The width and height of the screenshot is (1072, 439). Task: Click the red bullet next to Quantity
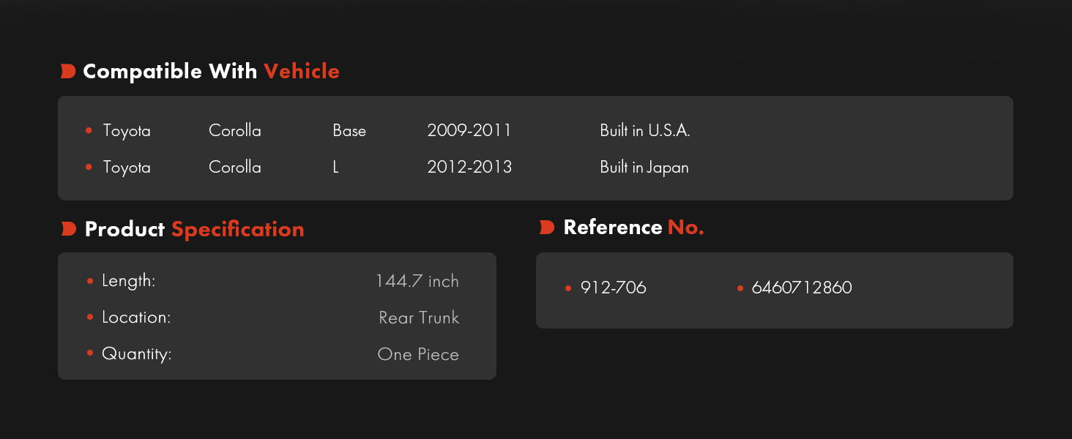point(90,354)
